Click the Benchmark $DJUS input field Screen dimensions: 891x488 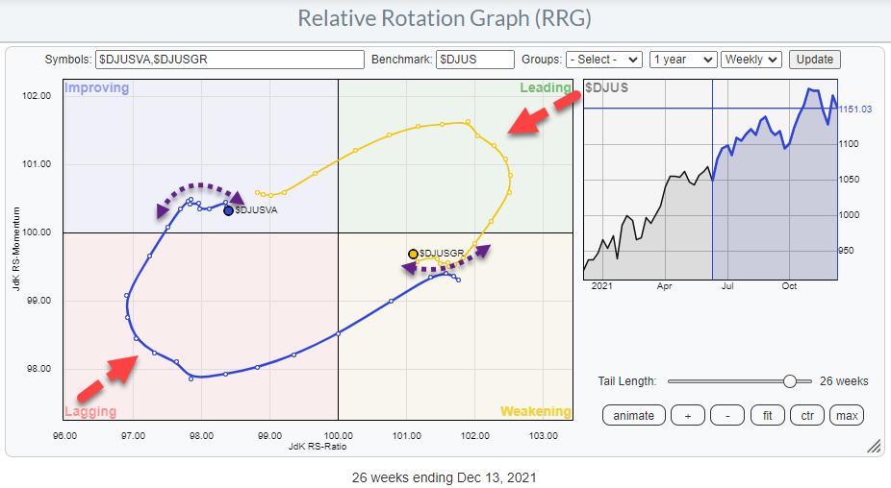click(474, 60)
